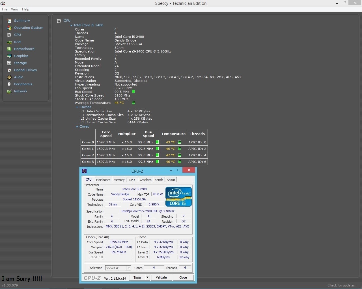
Task: Click the CPU-Z window icon in its title bar
Action: (x=84, y=171)
